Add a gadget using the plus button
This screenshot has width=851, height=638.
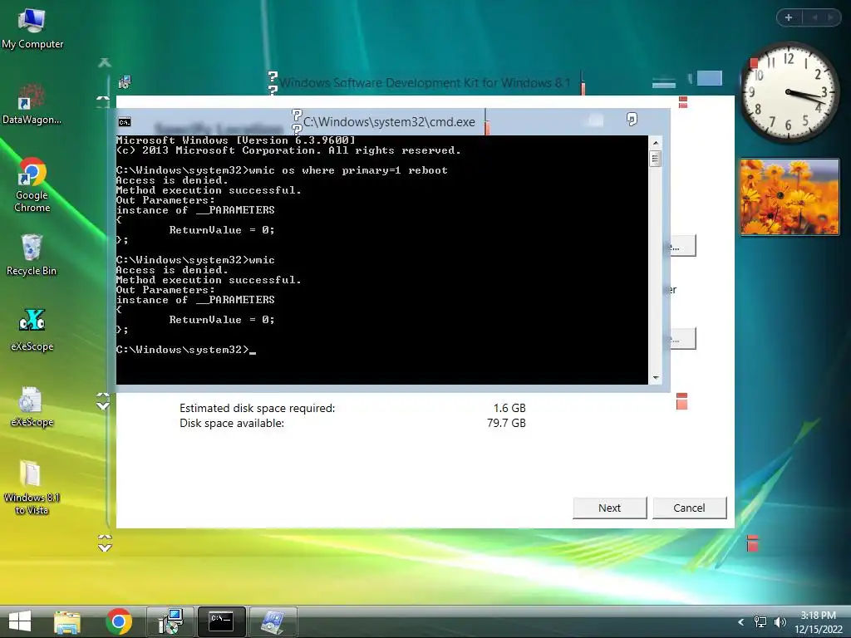coord(789,17)
